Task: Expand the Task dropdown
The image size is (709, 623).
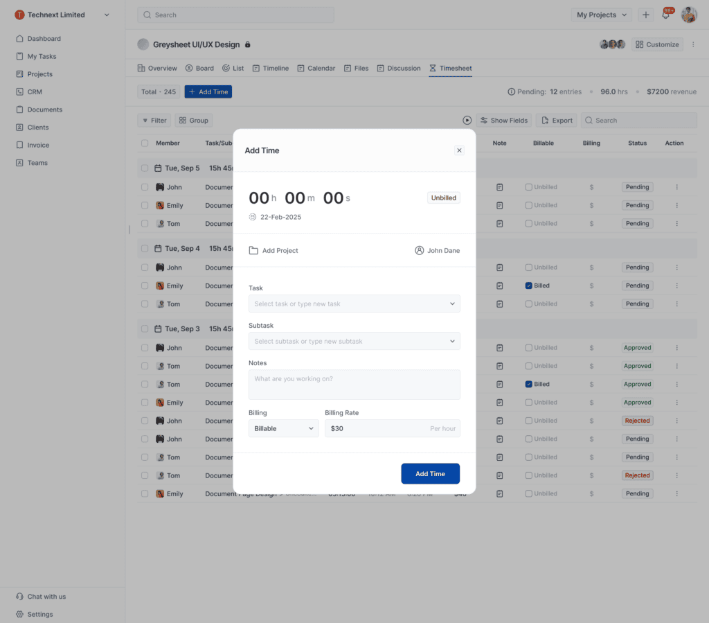Action: pos(452,304)
